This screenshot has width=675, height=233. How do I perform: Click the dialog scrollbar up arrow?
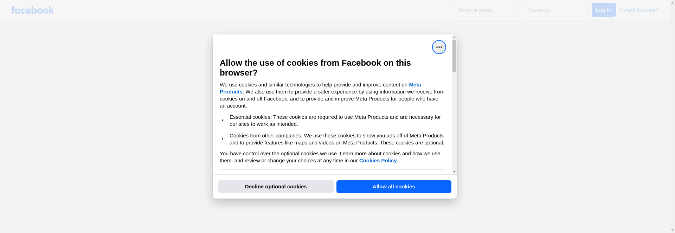[454, 37]
